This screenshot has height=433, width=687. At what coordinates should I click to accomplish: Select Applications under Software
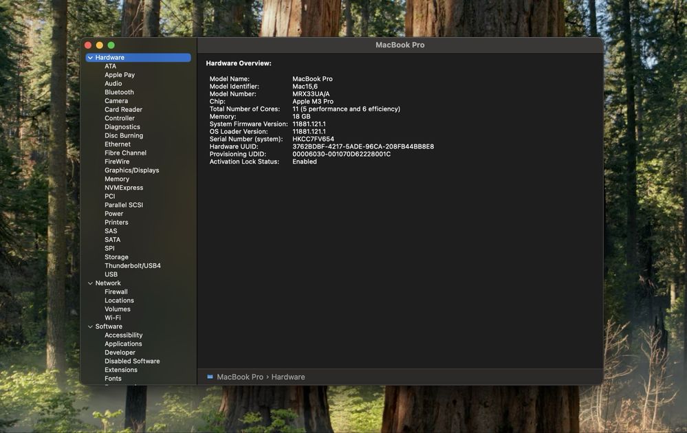coord(123,344)
